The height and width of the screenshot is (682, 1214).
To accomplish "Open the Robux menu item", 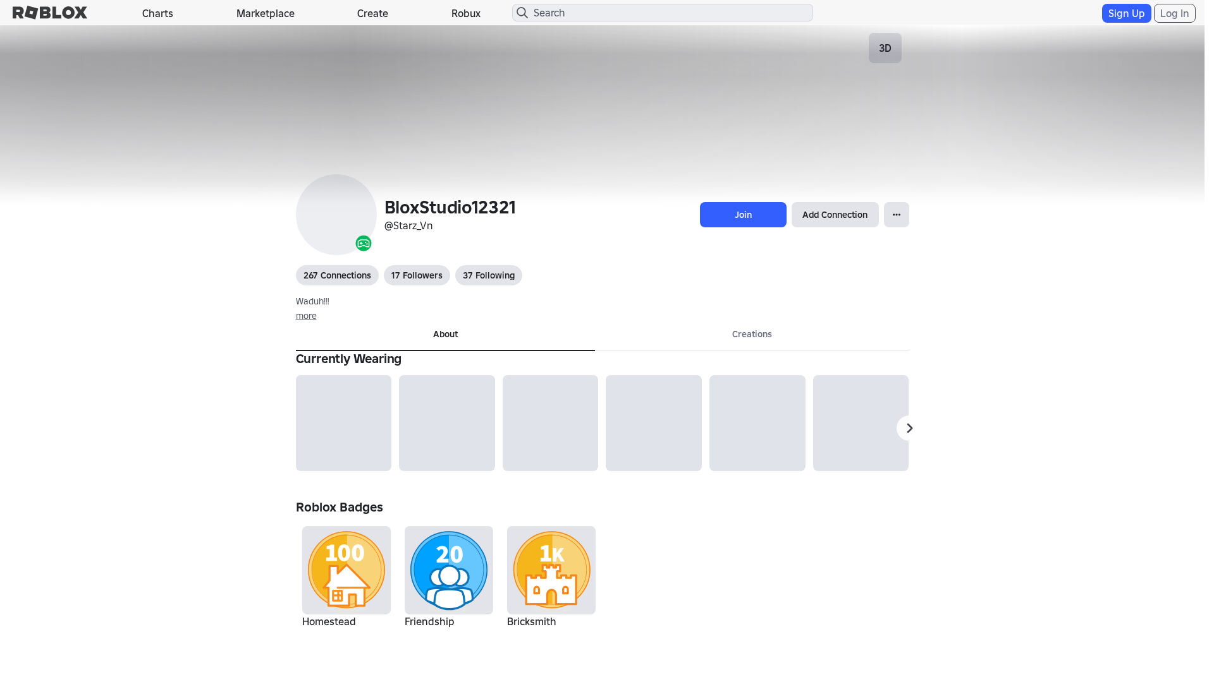I will pos(466,13).
